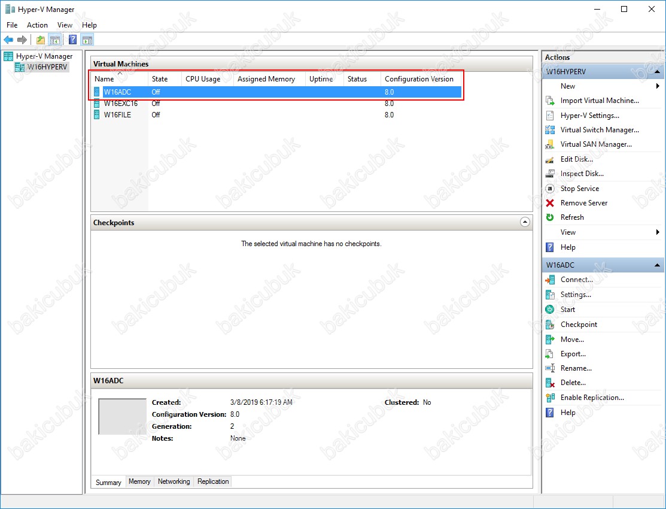Click the Settings icon under W16ADC actions

tap(550, 295)
